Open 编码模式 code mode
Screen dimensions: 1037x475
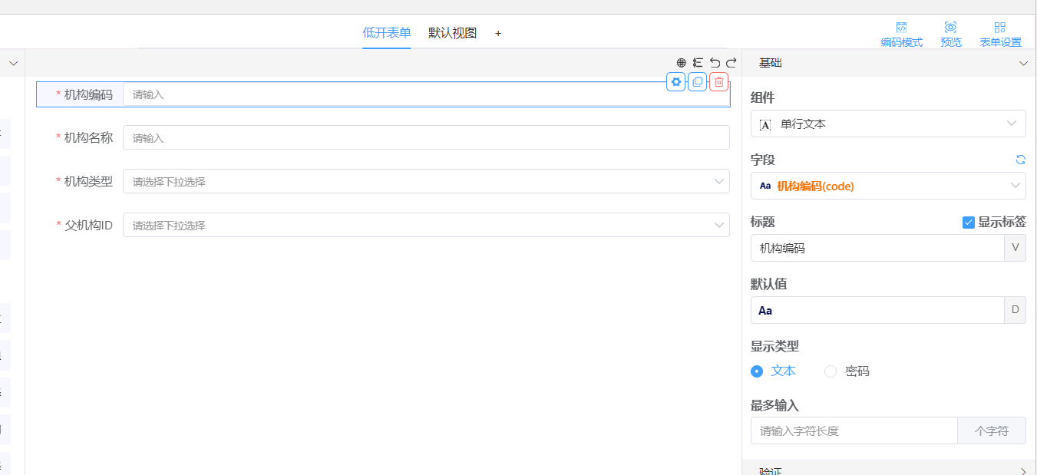coord(901,35)
